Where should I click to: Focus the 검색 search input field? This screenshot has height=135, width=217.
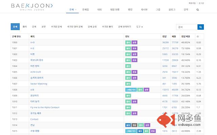[187, 27]
